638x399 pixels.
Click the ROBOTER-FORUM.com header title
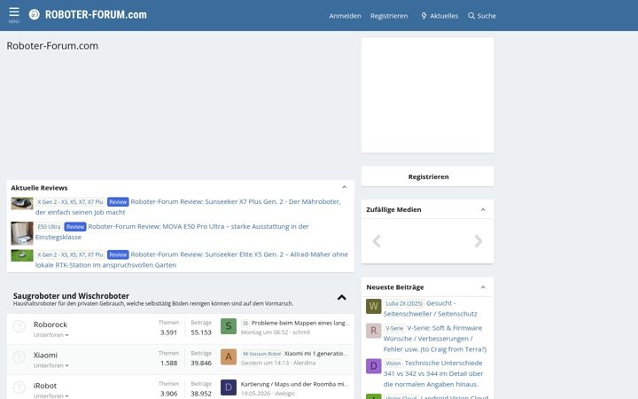click(96, 15)
